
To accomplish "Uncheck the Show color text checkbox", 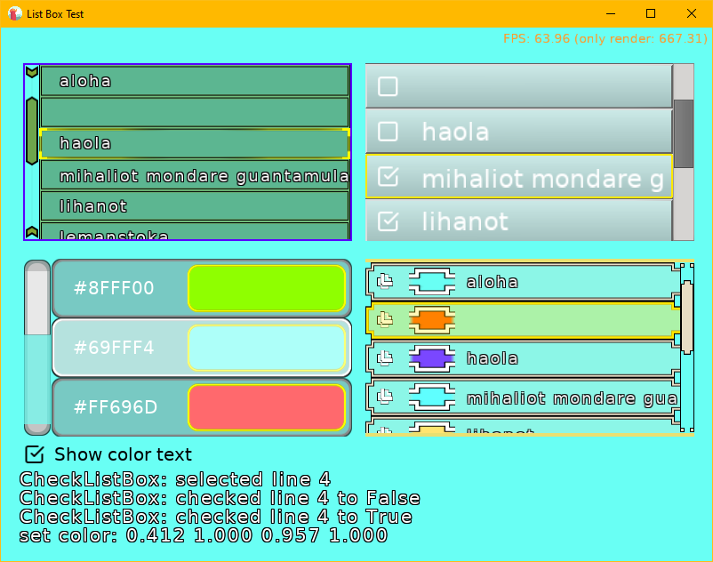I will click(x=35, y=454).
